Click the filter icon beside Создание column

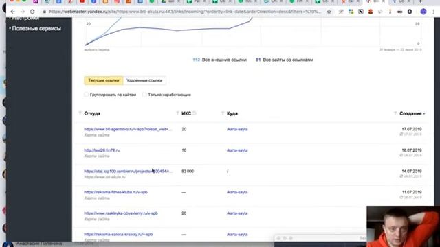click(x=395, y=113)
